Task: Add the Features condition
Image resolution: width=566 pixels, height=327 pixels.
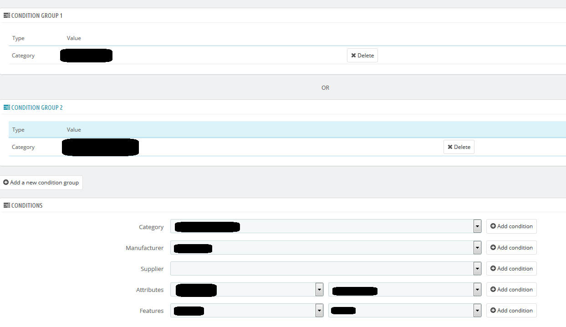Action: pos(511,311)
